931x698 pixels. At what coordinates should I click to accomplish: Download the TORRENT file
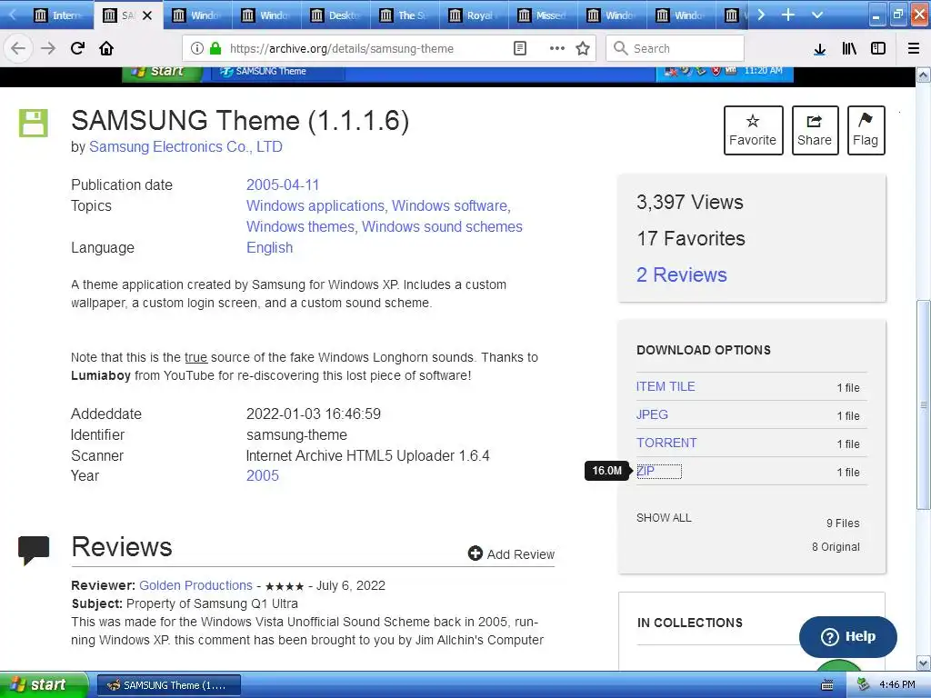[x=666, y=443]
